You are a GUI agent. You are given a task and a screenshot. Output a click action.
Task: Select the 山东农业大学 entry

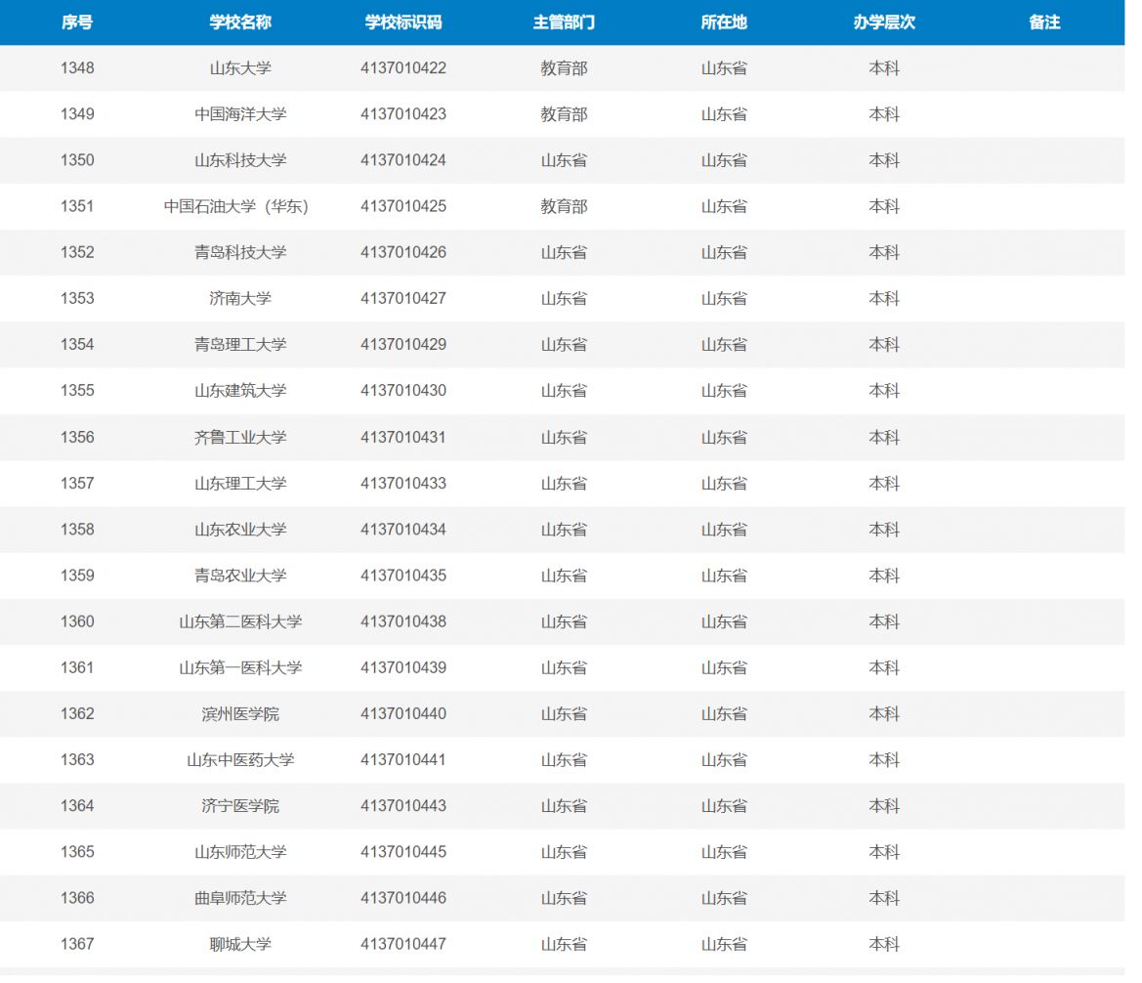click(240, 530)
